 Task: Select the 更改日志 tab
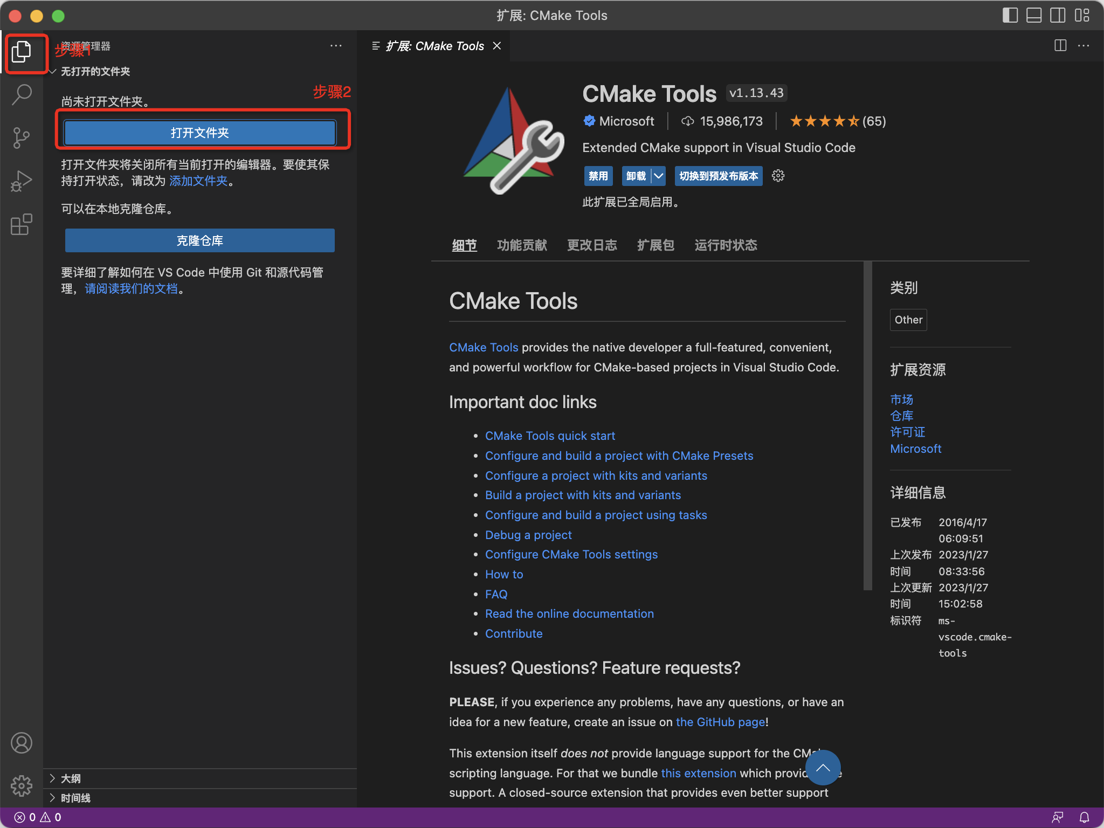[592, 245]
